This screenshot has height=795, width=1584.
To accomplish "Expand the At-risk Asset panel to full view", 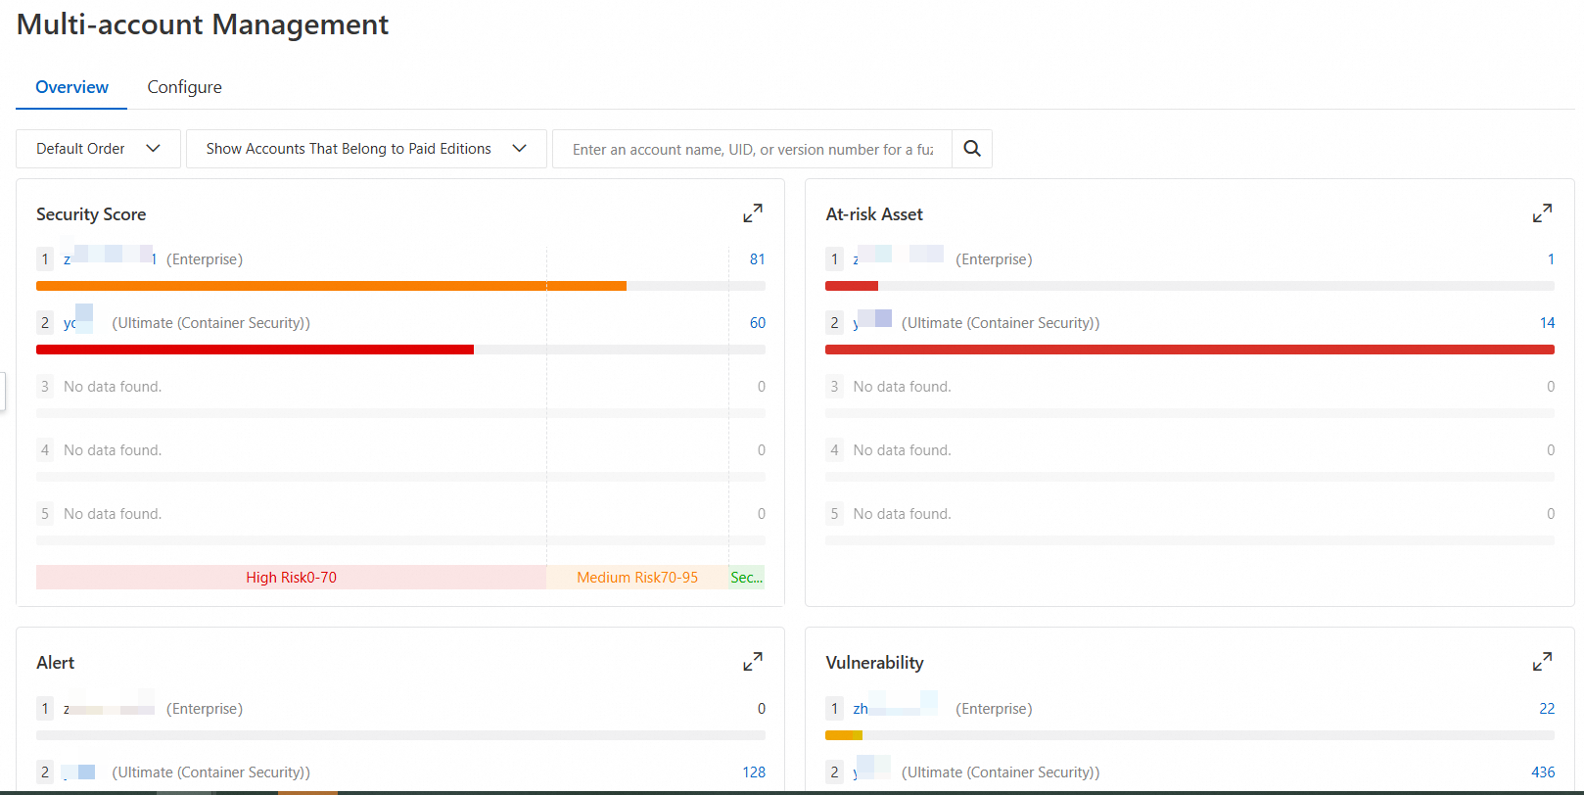I will (x=1542, y=213).
